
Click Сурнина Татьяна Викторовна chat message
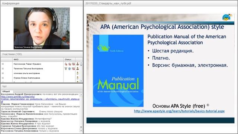tap(28, 126)
